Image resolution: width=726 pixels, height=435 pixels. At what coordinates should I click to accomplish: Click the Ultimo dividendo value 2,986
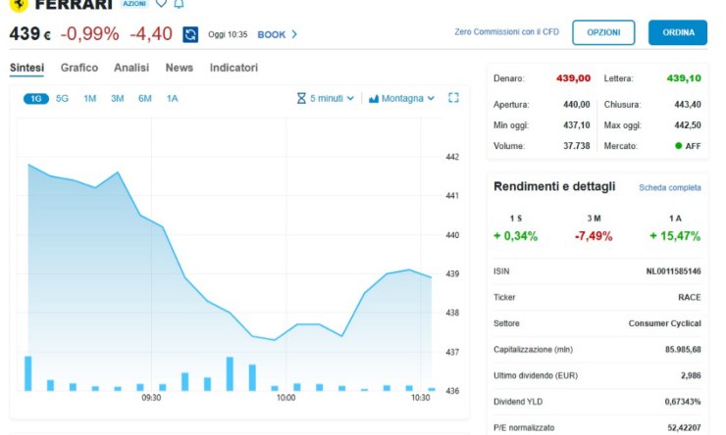point(691,375)
